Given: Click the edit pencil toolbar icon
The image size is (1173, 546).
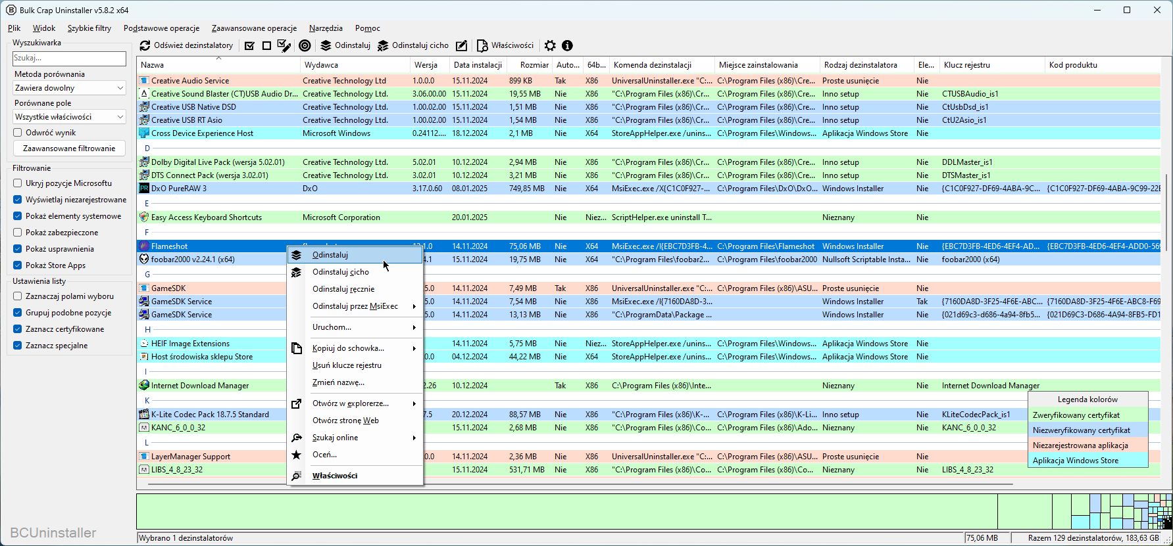Looking at the screenshot, I should [462, 46].
